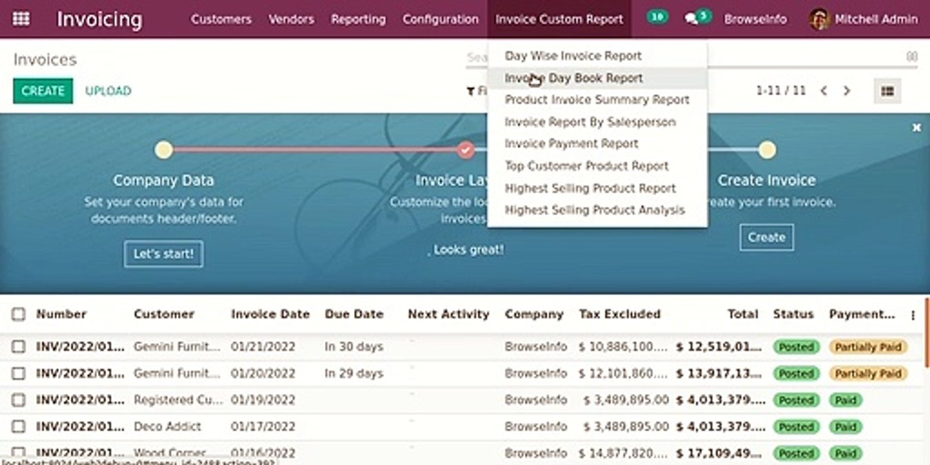Click the Invoicing app title
Viewport: 930px width, 465px height.
click(99, 19)
